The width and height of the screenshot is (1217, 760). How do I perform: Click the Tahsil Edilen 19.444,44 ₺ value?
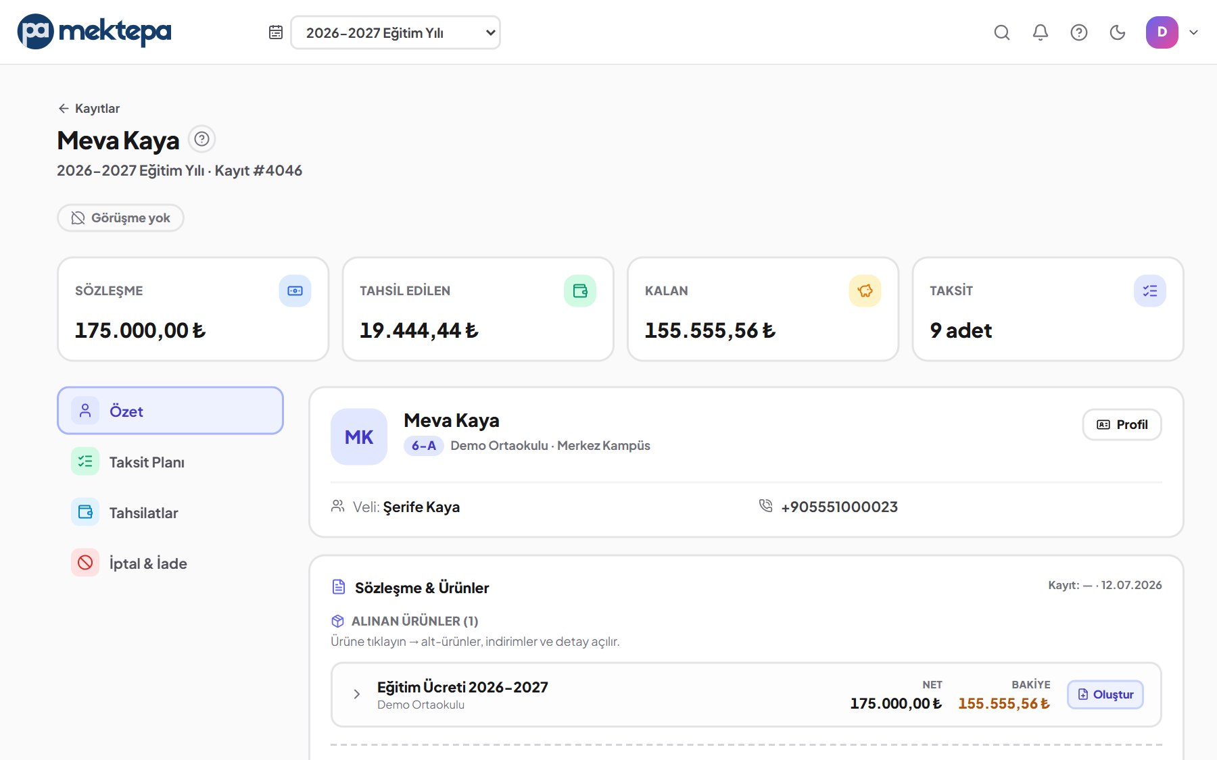point(419,330)
